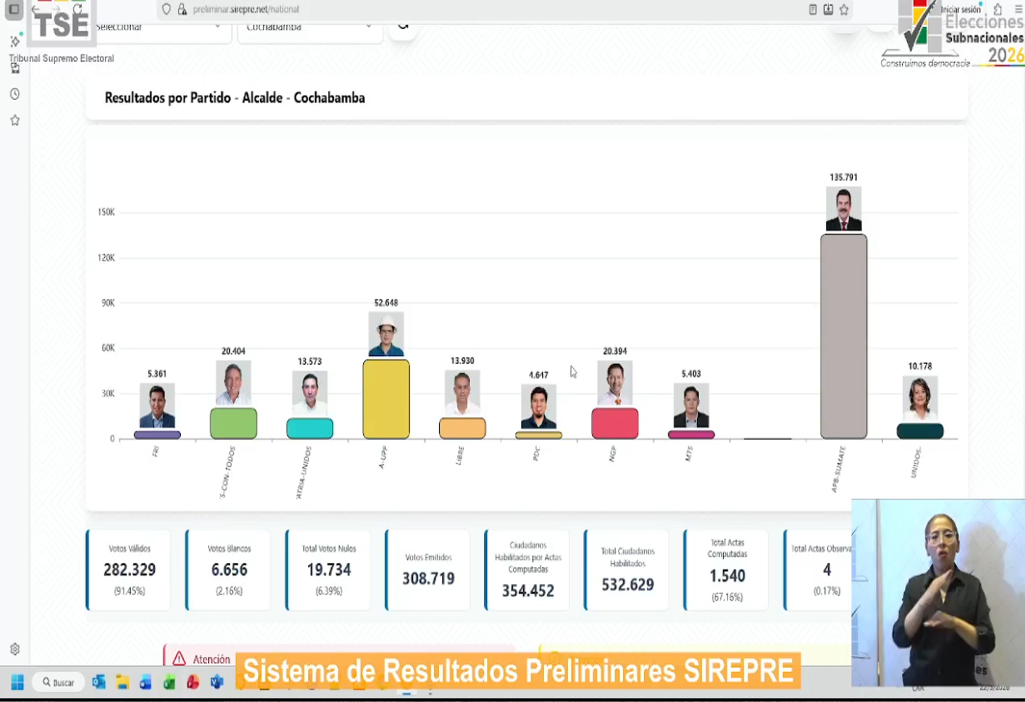Click the install/download page icon in address bar

click(828, 10)
